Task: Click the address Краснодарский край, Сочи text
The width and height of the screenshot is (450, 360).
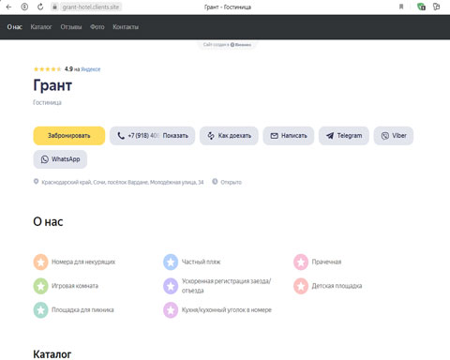Action: 123,182
